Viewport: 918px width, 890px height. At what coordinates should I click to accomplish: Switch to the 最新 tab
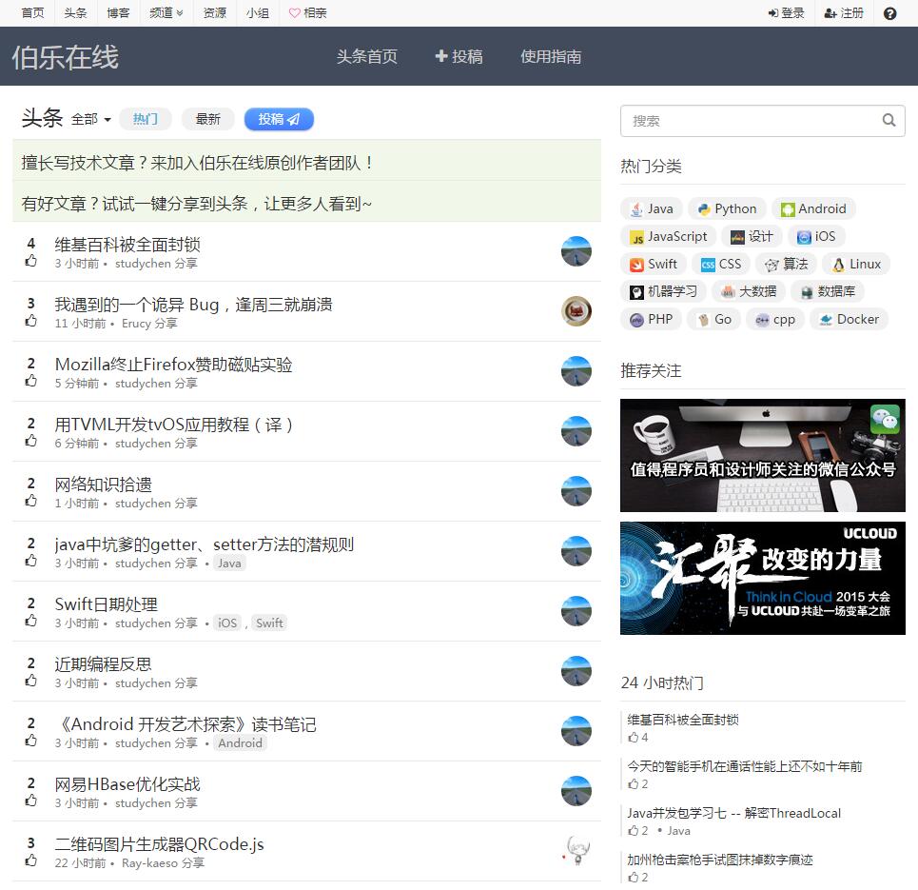coord(207,119)
